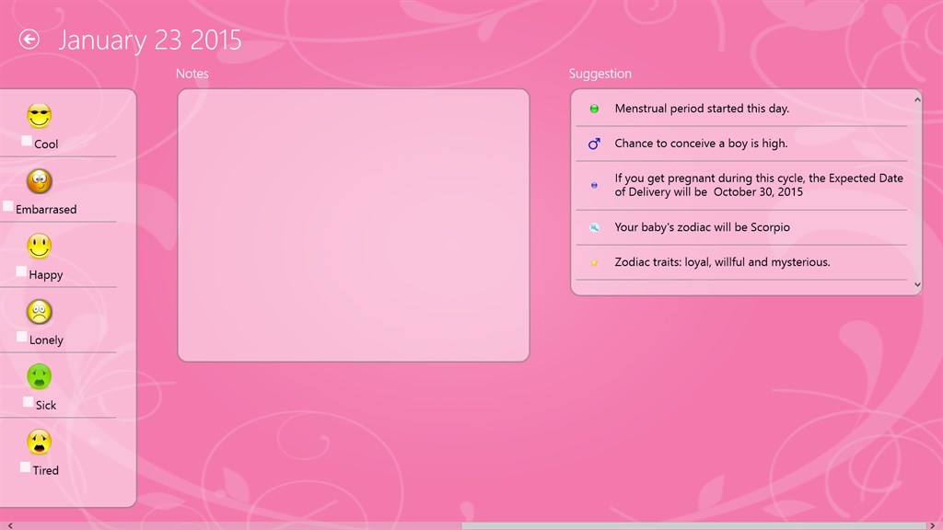
Task: Click inside the Notes text area
Action: coord(353,224)
